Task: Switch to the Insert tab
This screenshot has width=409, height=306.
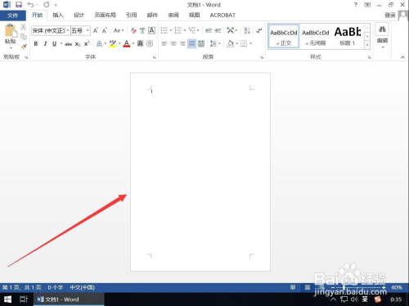Action: point(58,16)
